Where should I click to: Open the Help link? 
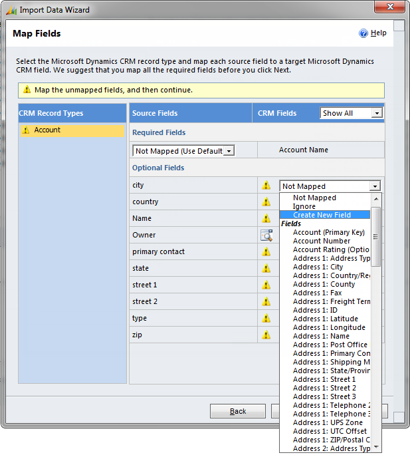click(x=378, y=33)
